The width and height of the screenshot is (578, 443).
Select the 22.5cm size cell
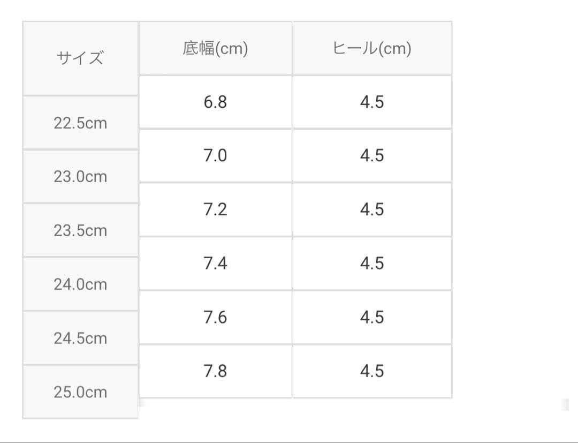tap(80, 123)
